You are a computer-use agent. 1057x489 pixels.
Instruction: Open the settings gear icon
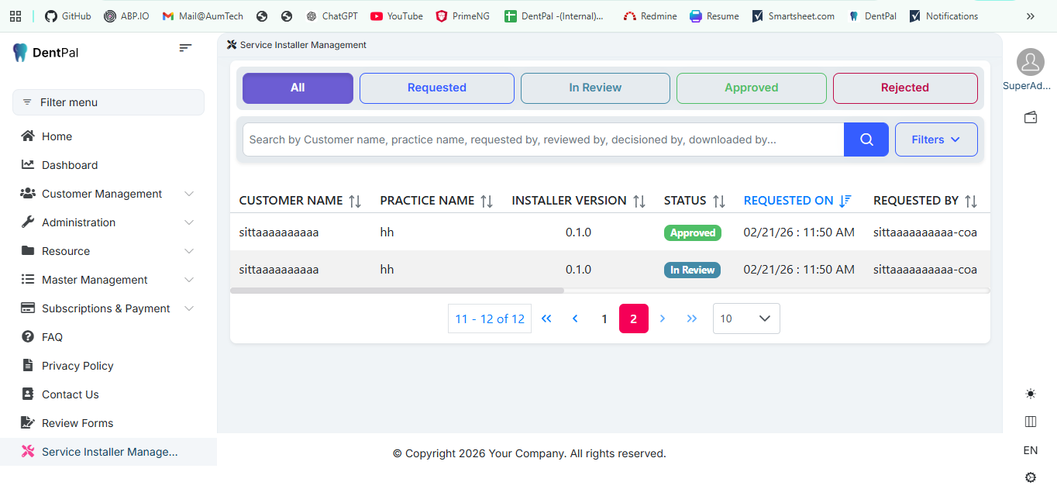pyautogui.click(x=1030, y=477)
